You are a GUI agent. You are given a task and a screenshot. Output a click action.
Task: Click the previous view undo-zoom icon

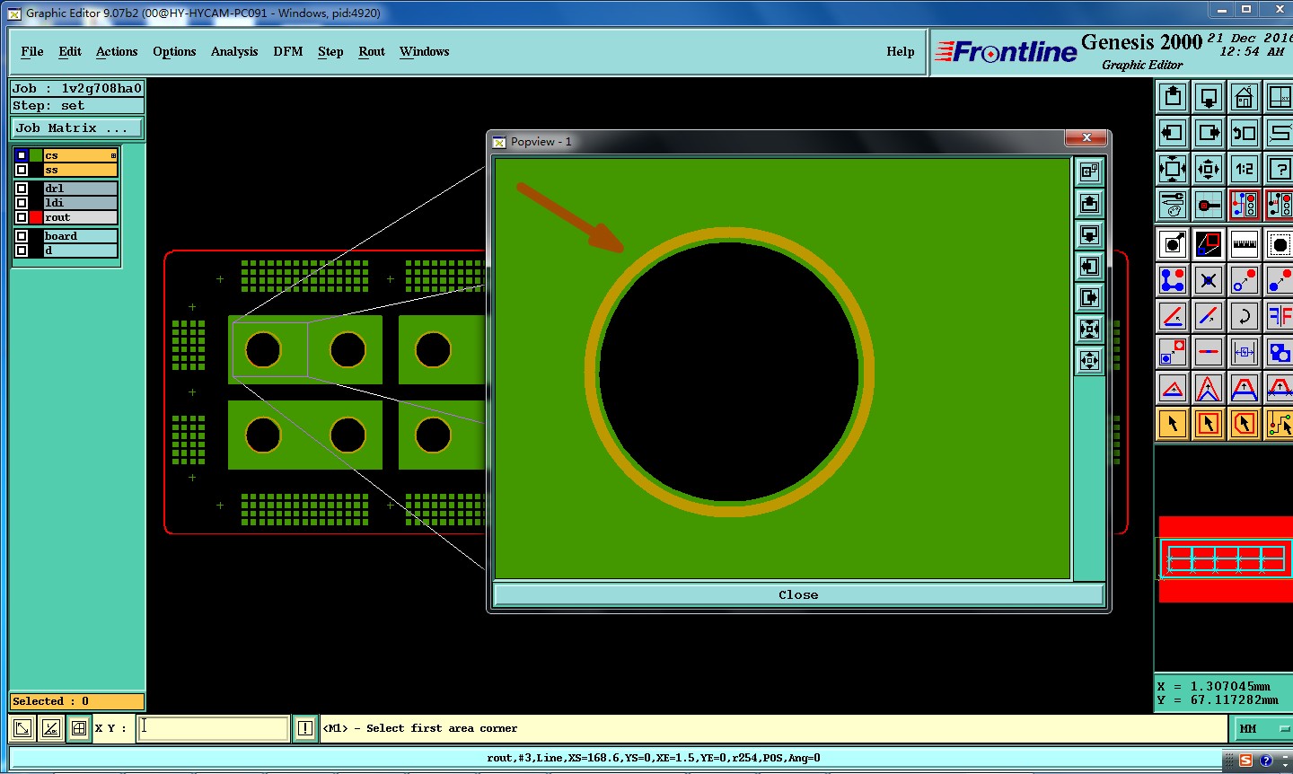click(x=1245, y=133)
